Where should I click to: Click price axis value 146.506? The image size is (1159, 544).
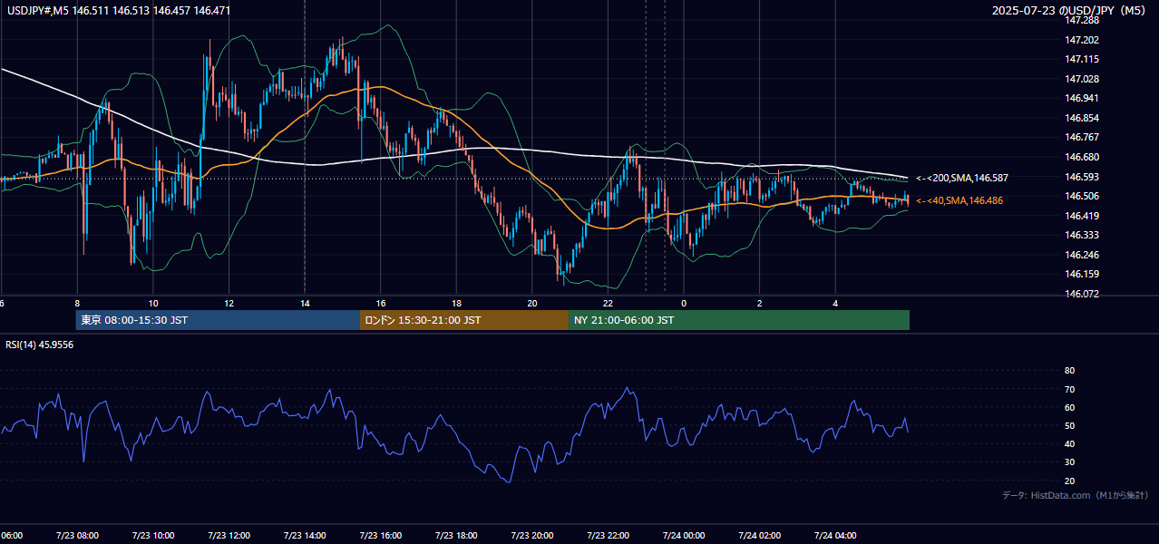coord(1082,196)
